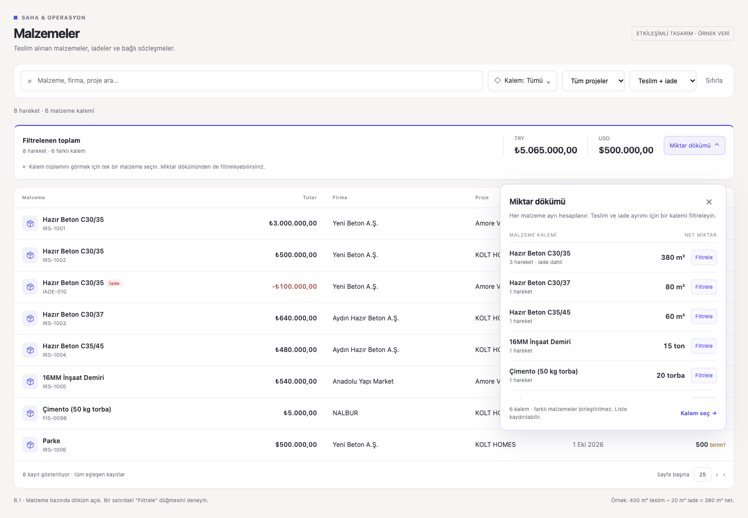This screenshot has width=748, height=518.
Task: Click the package icon for IRS-1001 row
Action: [x=30, y=223]
